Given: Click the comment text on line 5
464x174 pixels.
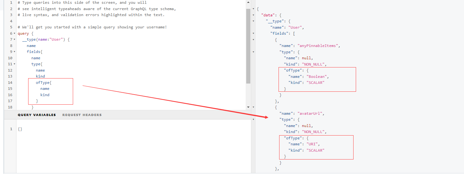Looking at the screenshot, I should [x=92, y=27].
